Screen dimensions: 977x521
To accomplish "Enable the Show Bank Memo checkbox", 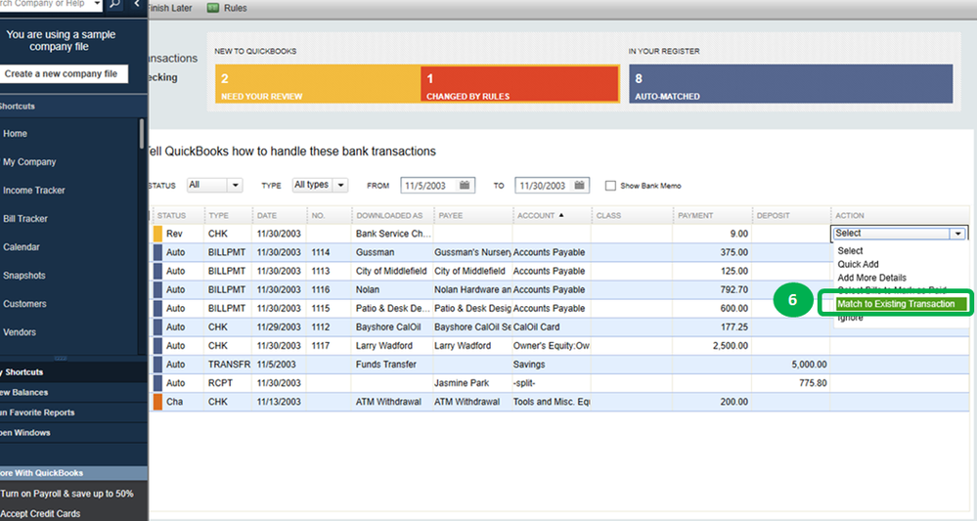I will [x=610, y=186].
